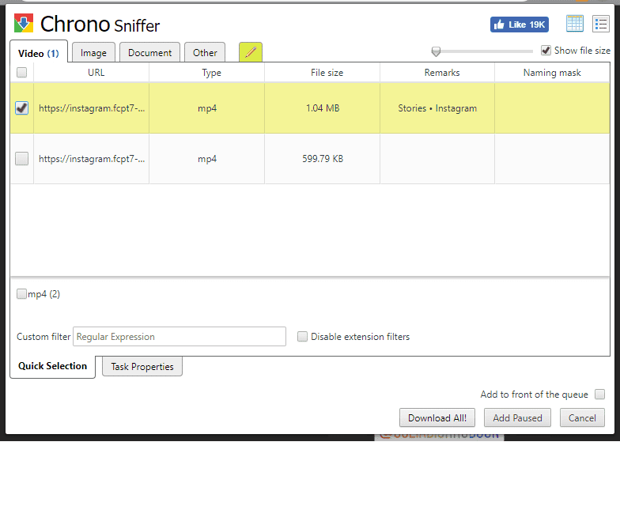Switch to the Other tab
This screenshot has height=506, width=620.
(x=205, y=53)
